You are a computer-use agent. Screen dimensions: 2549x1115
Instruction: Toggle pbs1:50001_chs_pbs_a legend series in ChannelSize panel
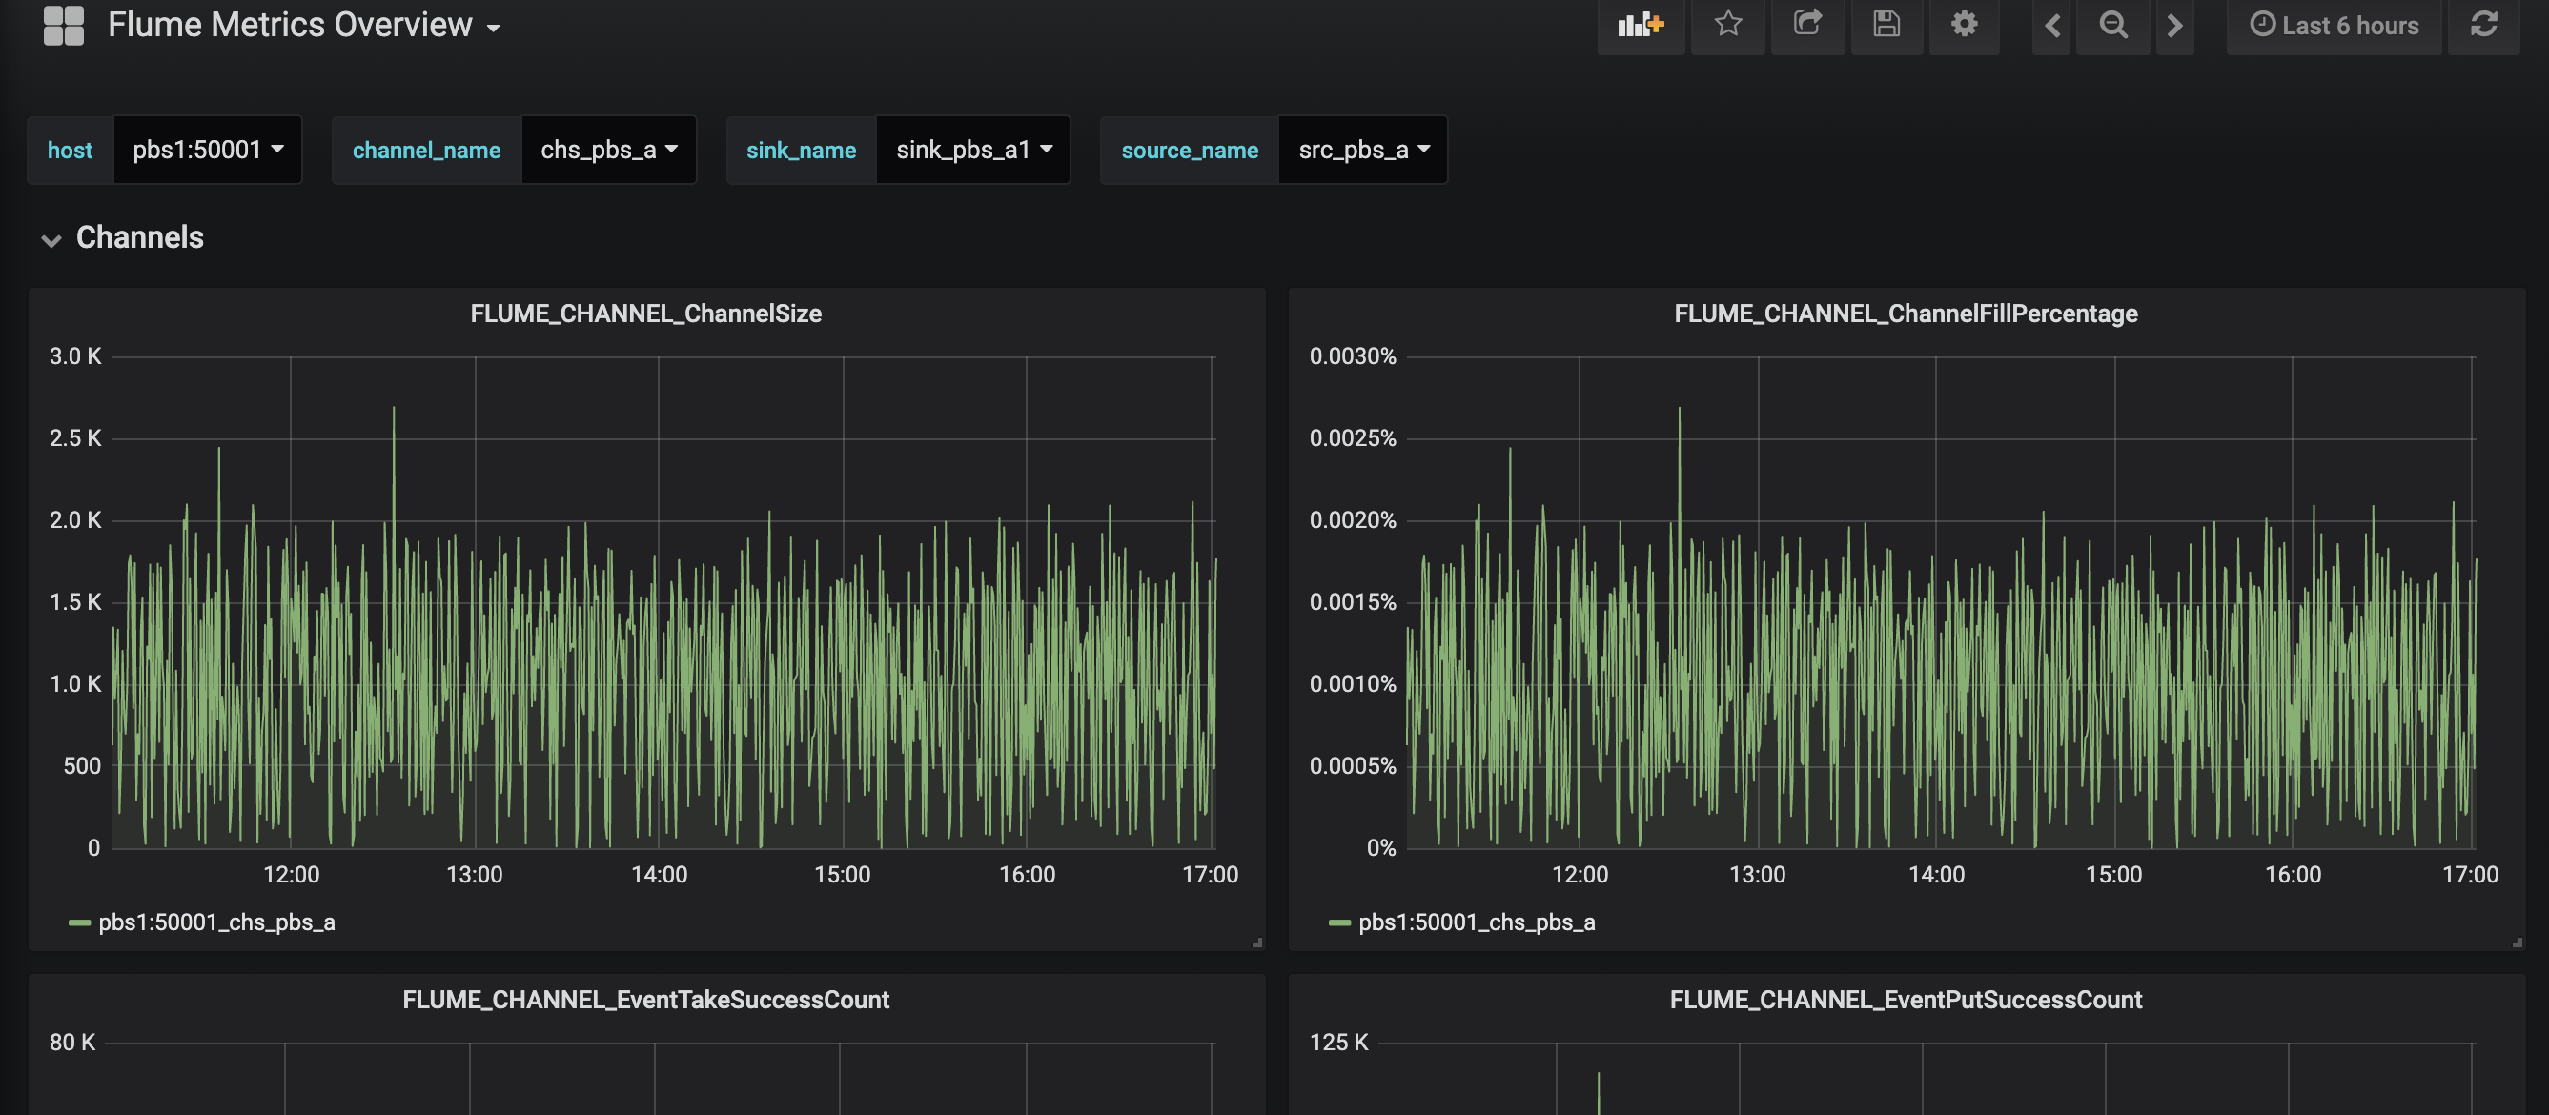tap(216, 922)
